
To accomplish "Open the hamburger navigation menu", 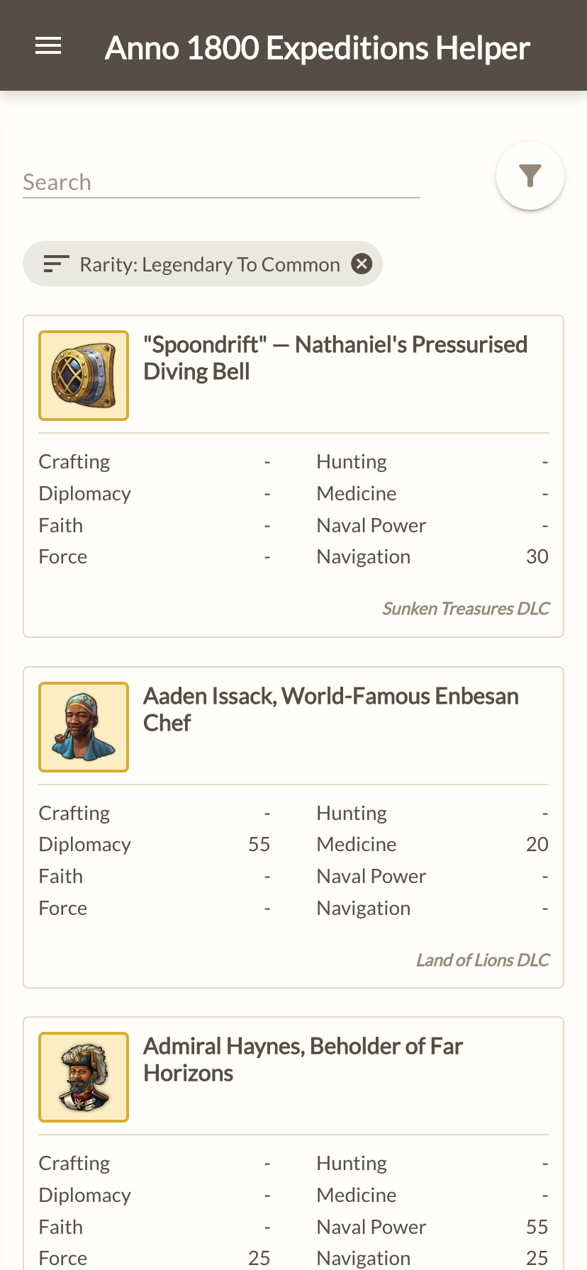I will [48, 46].
